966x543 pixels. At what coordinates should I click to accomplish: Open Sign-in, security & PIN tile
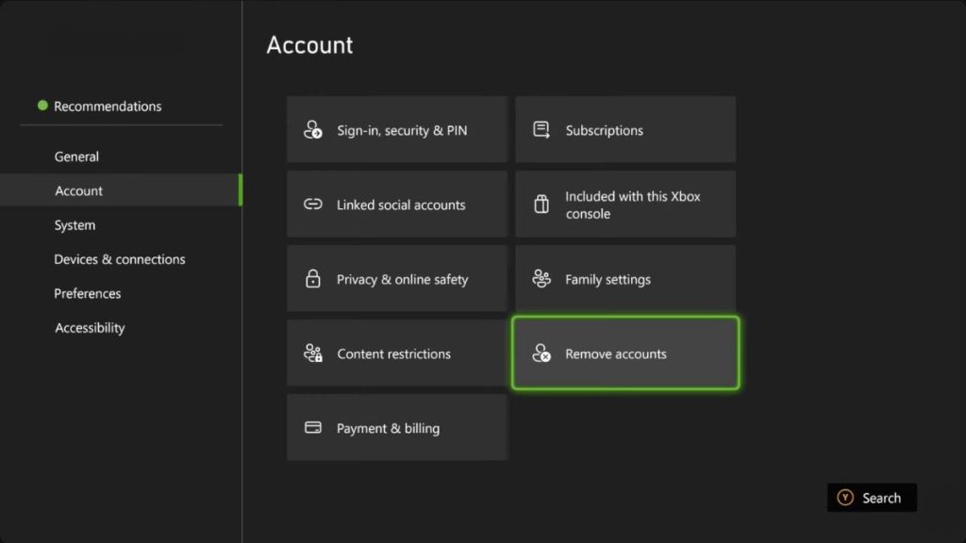[397, 129]
